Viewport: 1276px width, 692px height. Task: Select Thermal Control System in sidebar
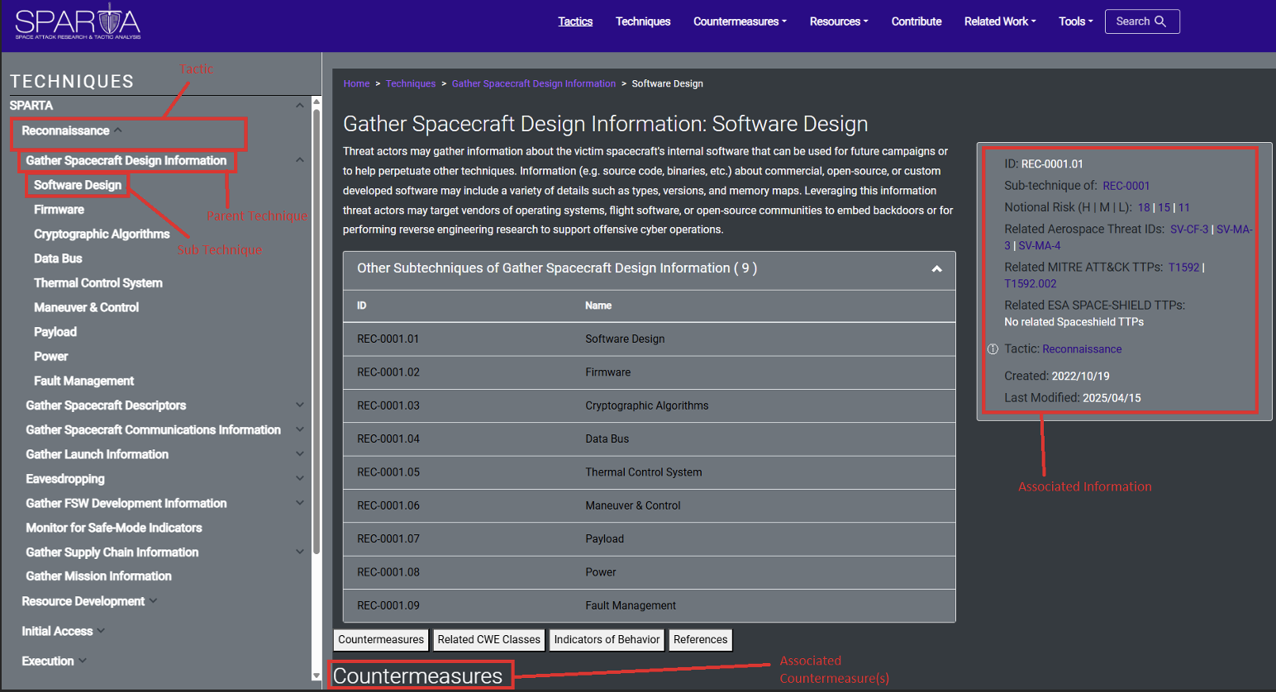point(98,282)
